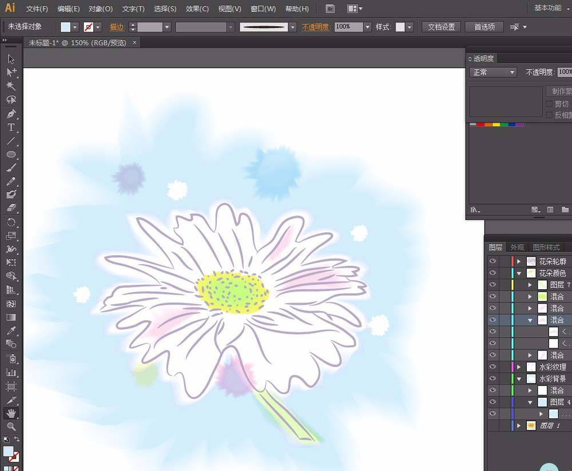572x471 pixels.
Task: Select the Line Segment tool
Action: 11,141
